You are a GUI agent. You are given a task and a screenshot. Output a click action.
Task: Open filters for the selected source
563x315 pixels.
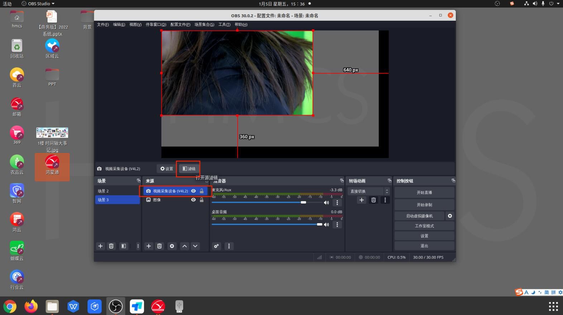pyautogui.click(x=189, y=169)
